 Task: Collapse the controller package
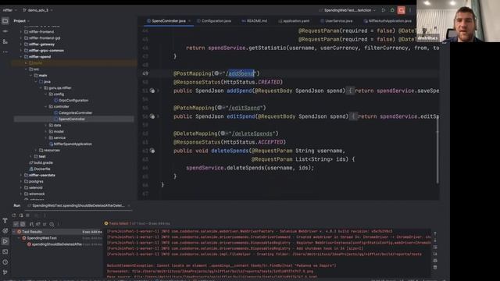pos(46,107)
